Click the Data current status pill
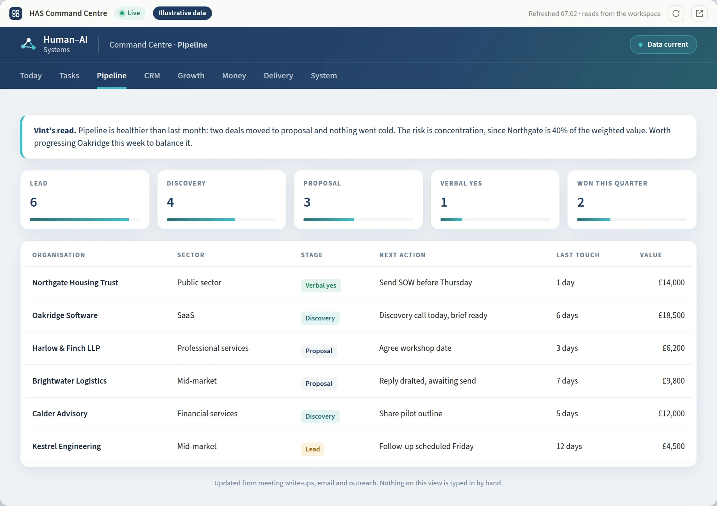The height and width of the screenshot is (506, 717). [663, 44]
